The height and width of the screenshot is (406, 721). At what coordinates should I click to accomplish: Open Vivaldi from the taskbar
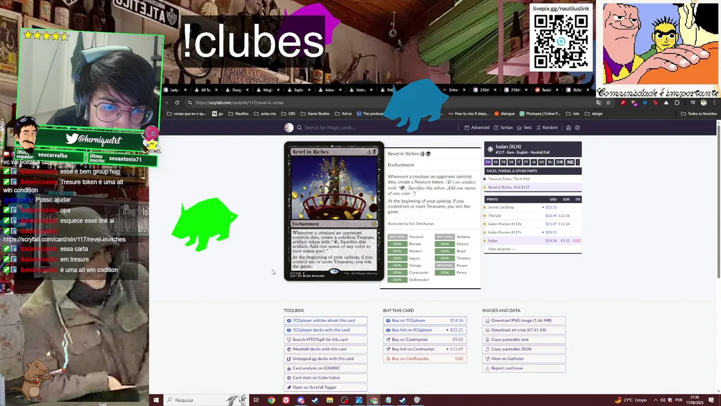286,400
